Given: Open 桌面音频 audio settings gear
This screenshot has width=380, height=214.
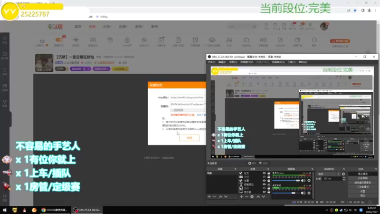Looking at the screenshot, I should tap(309, 193).
